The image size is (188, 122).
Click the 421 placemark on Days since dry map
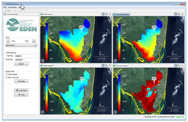[x=154, y=79]
